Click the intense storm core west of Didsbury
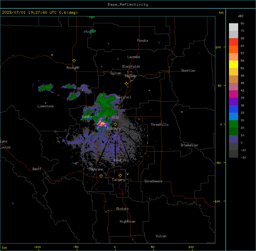The width and height of the screenshot is (256, 251). (x=102, y=123)
